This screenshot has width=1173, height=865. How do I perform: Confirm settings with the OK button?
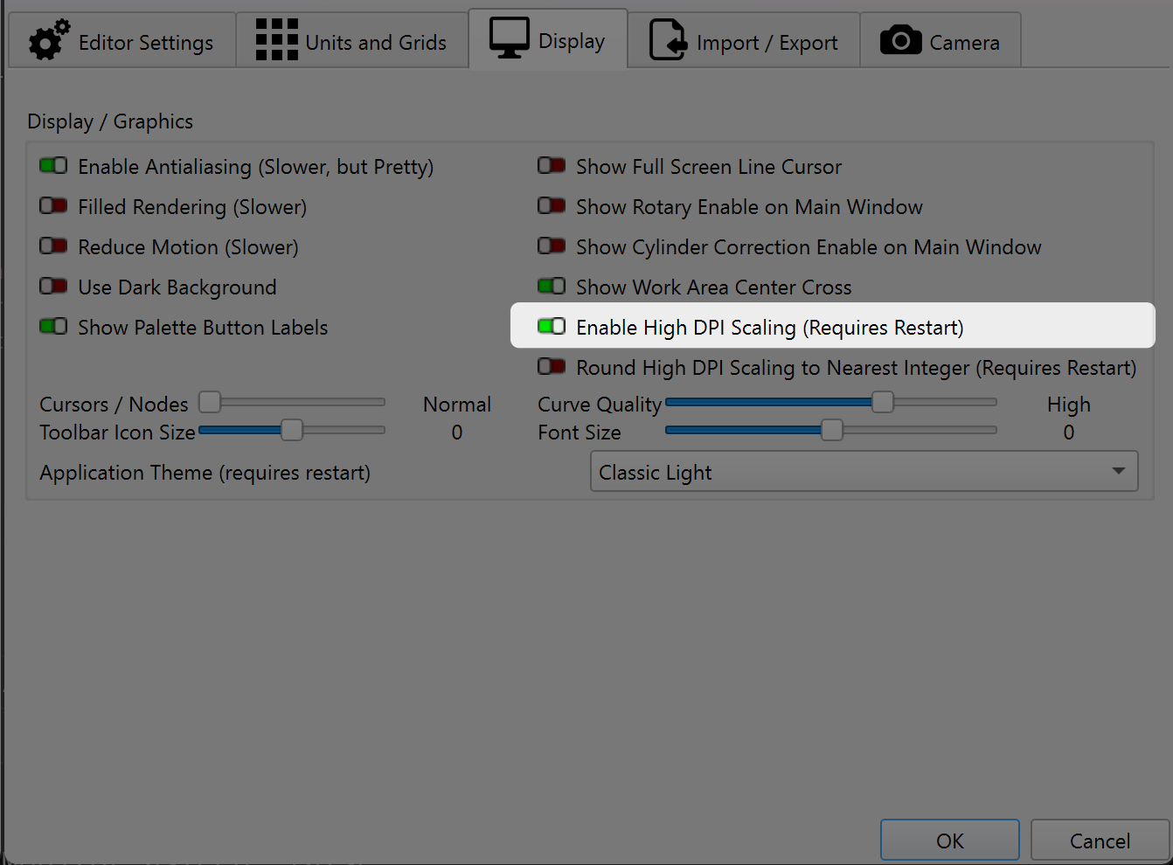click(949, 840)
